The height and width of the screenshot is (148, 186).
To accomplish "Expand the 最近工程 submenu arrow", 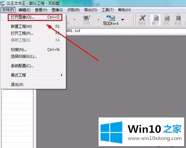I will point(61,75).
